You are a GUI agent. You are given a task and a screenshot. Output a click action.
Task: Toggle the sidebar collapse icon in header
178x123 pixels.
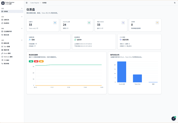tap(27, 3)
